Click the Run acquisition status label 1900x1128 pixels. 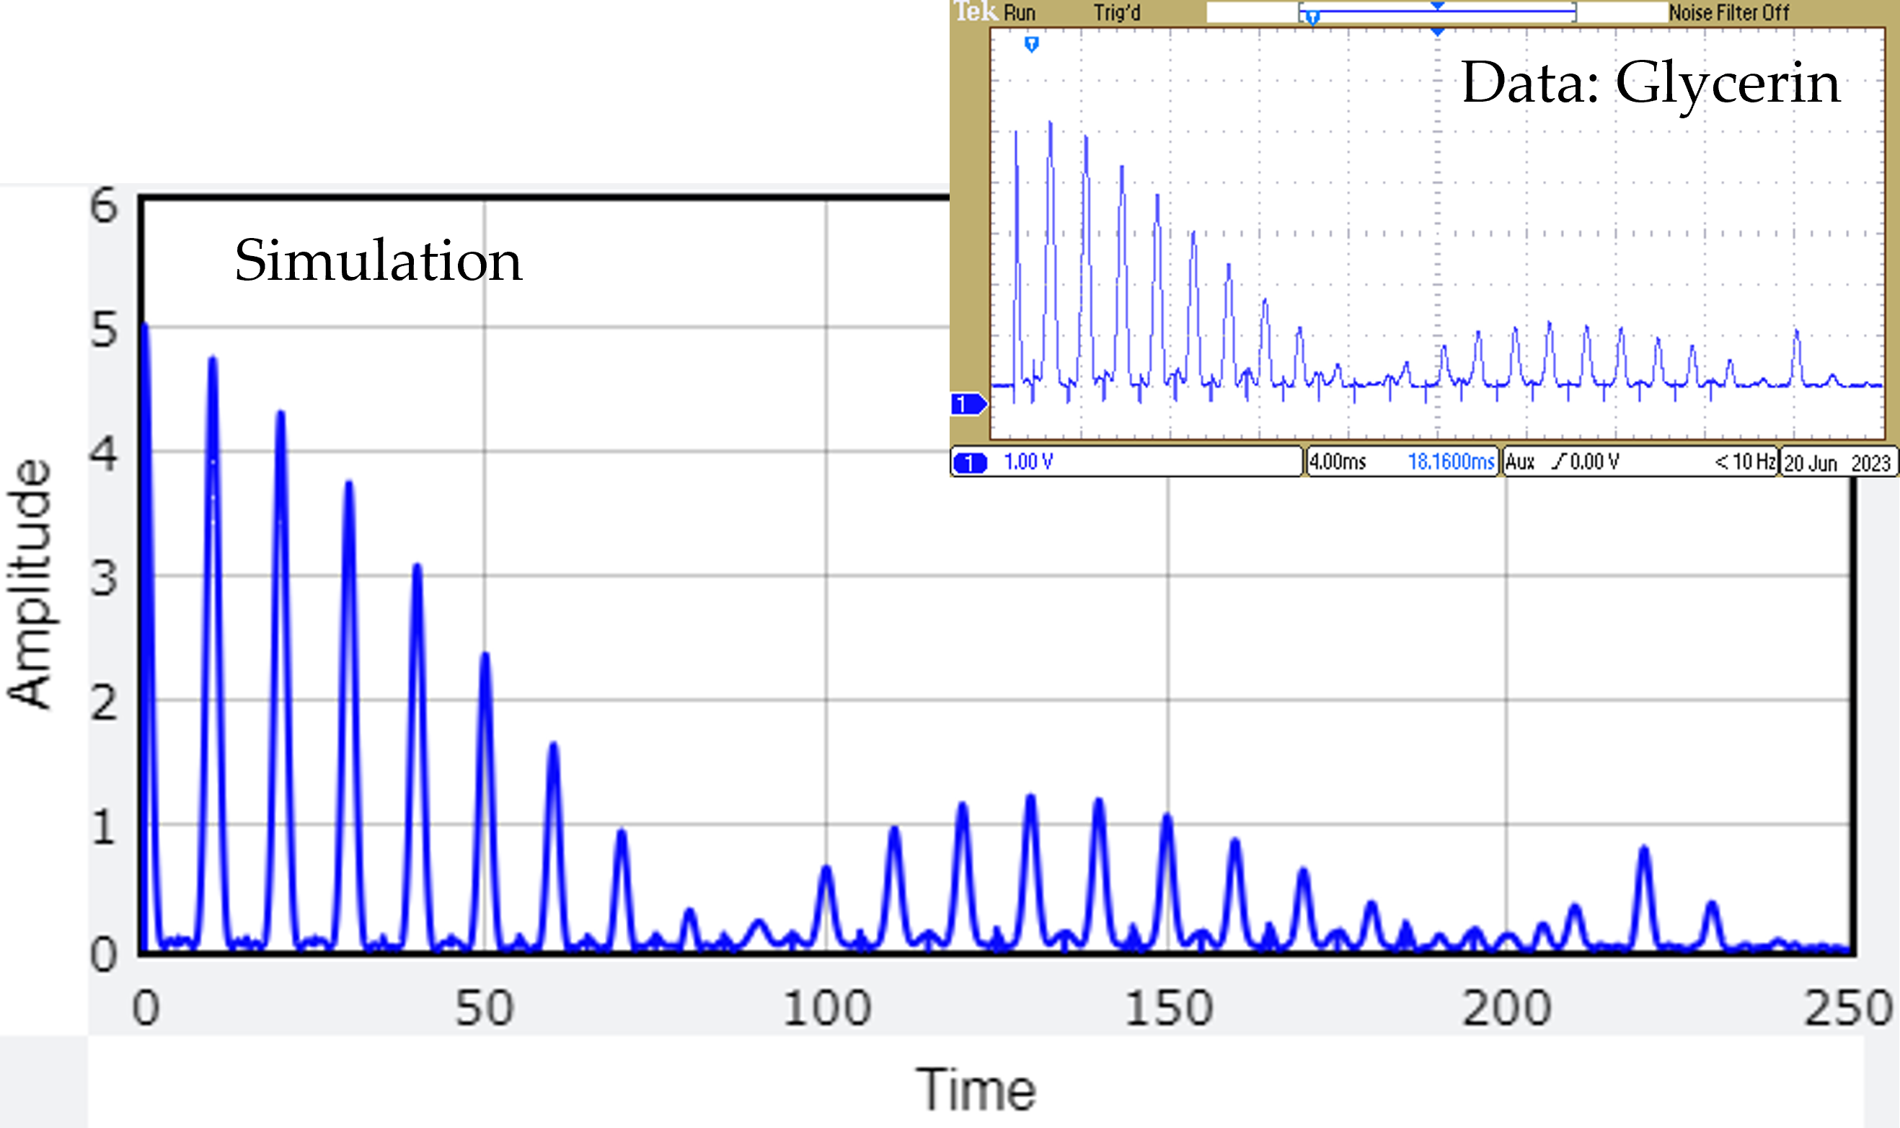tap(1020, 13)
